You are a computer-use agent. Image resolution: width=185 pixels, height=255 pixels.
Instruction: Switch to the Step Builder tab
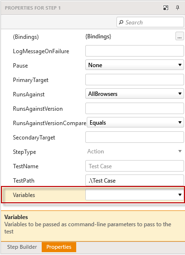click(x=22, y=247)
